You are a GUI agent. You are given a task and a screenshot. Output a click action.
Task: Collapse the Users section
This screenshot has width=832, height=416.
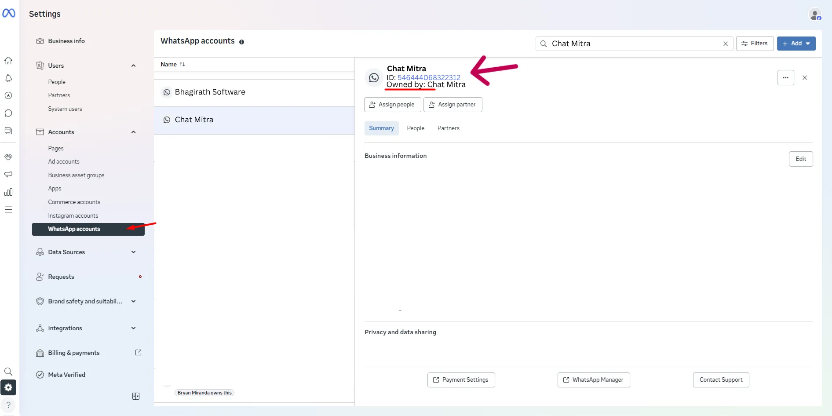pyautogui.click(x=133, y=66)
